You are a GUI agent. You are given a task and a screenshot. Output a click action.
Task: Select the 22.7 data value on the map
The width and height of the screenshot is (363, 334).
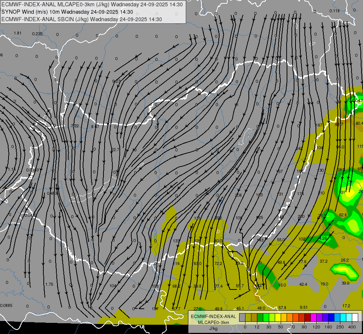(115, 150)
